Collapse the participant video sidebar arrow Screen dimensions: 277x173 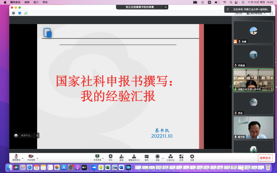(230, 87)
